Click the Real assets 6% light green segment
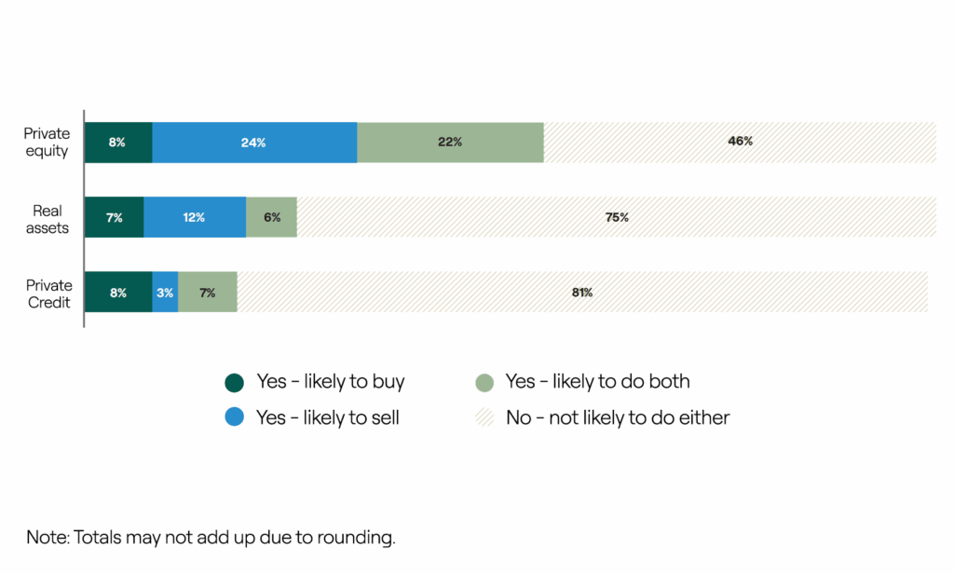Screen dimensions: 954x574 [x=271, y=217]
